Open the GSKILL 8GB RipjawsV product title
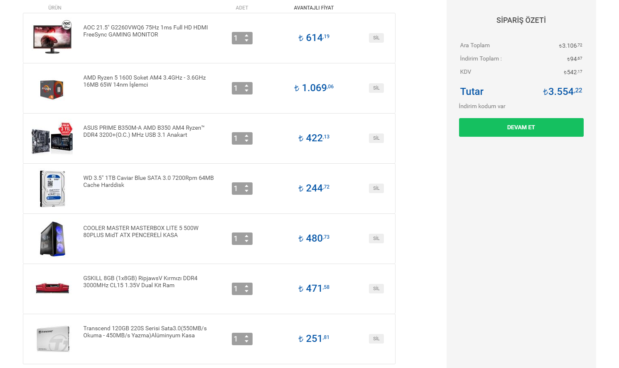The width and height of the screenshot is (619, 368). [140, 281]
